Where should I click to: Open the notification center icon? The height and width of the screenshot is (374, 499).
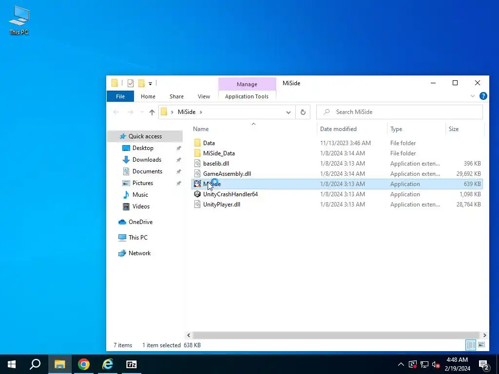click(x=484, y=364)
